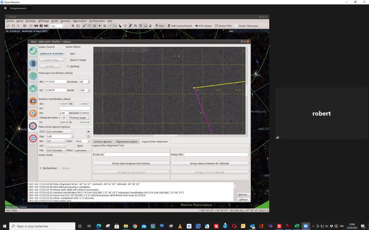Open the CCD Simulator camera dropdown

coord(60,132)
